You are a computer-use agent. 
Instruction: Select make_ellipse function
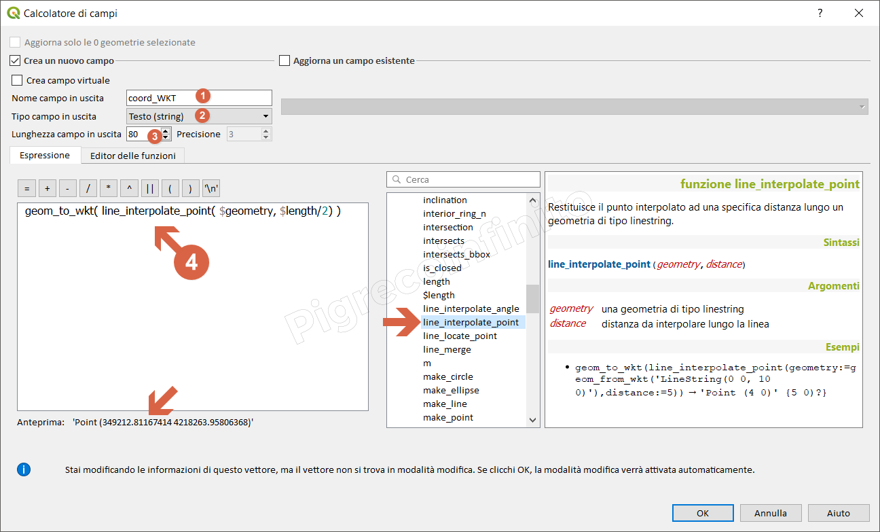tap(451, 390)
